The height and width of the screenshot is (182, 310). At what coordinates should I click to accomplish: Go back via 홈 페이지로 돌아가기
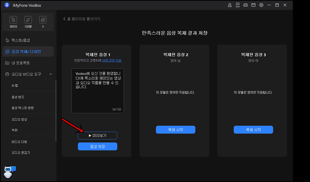[82, 19]
